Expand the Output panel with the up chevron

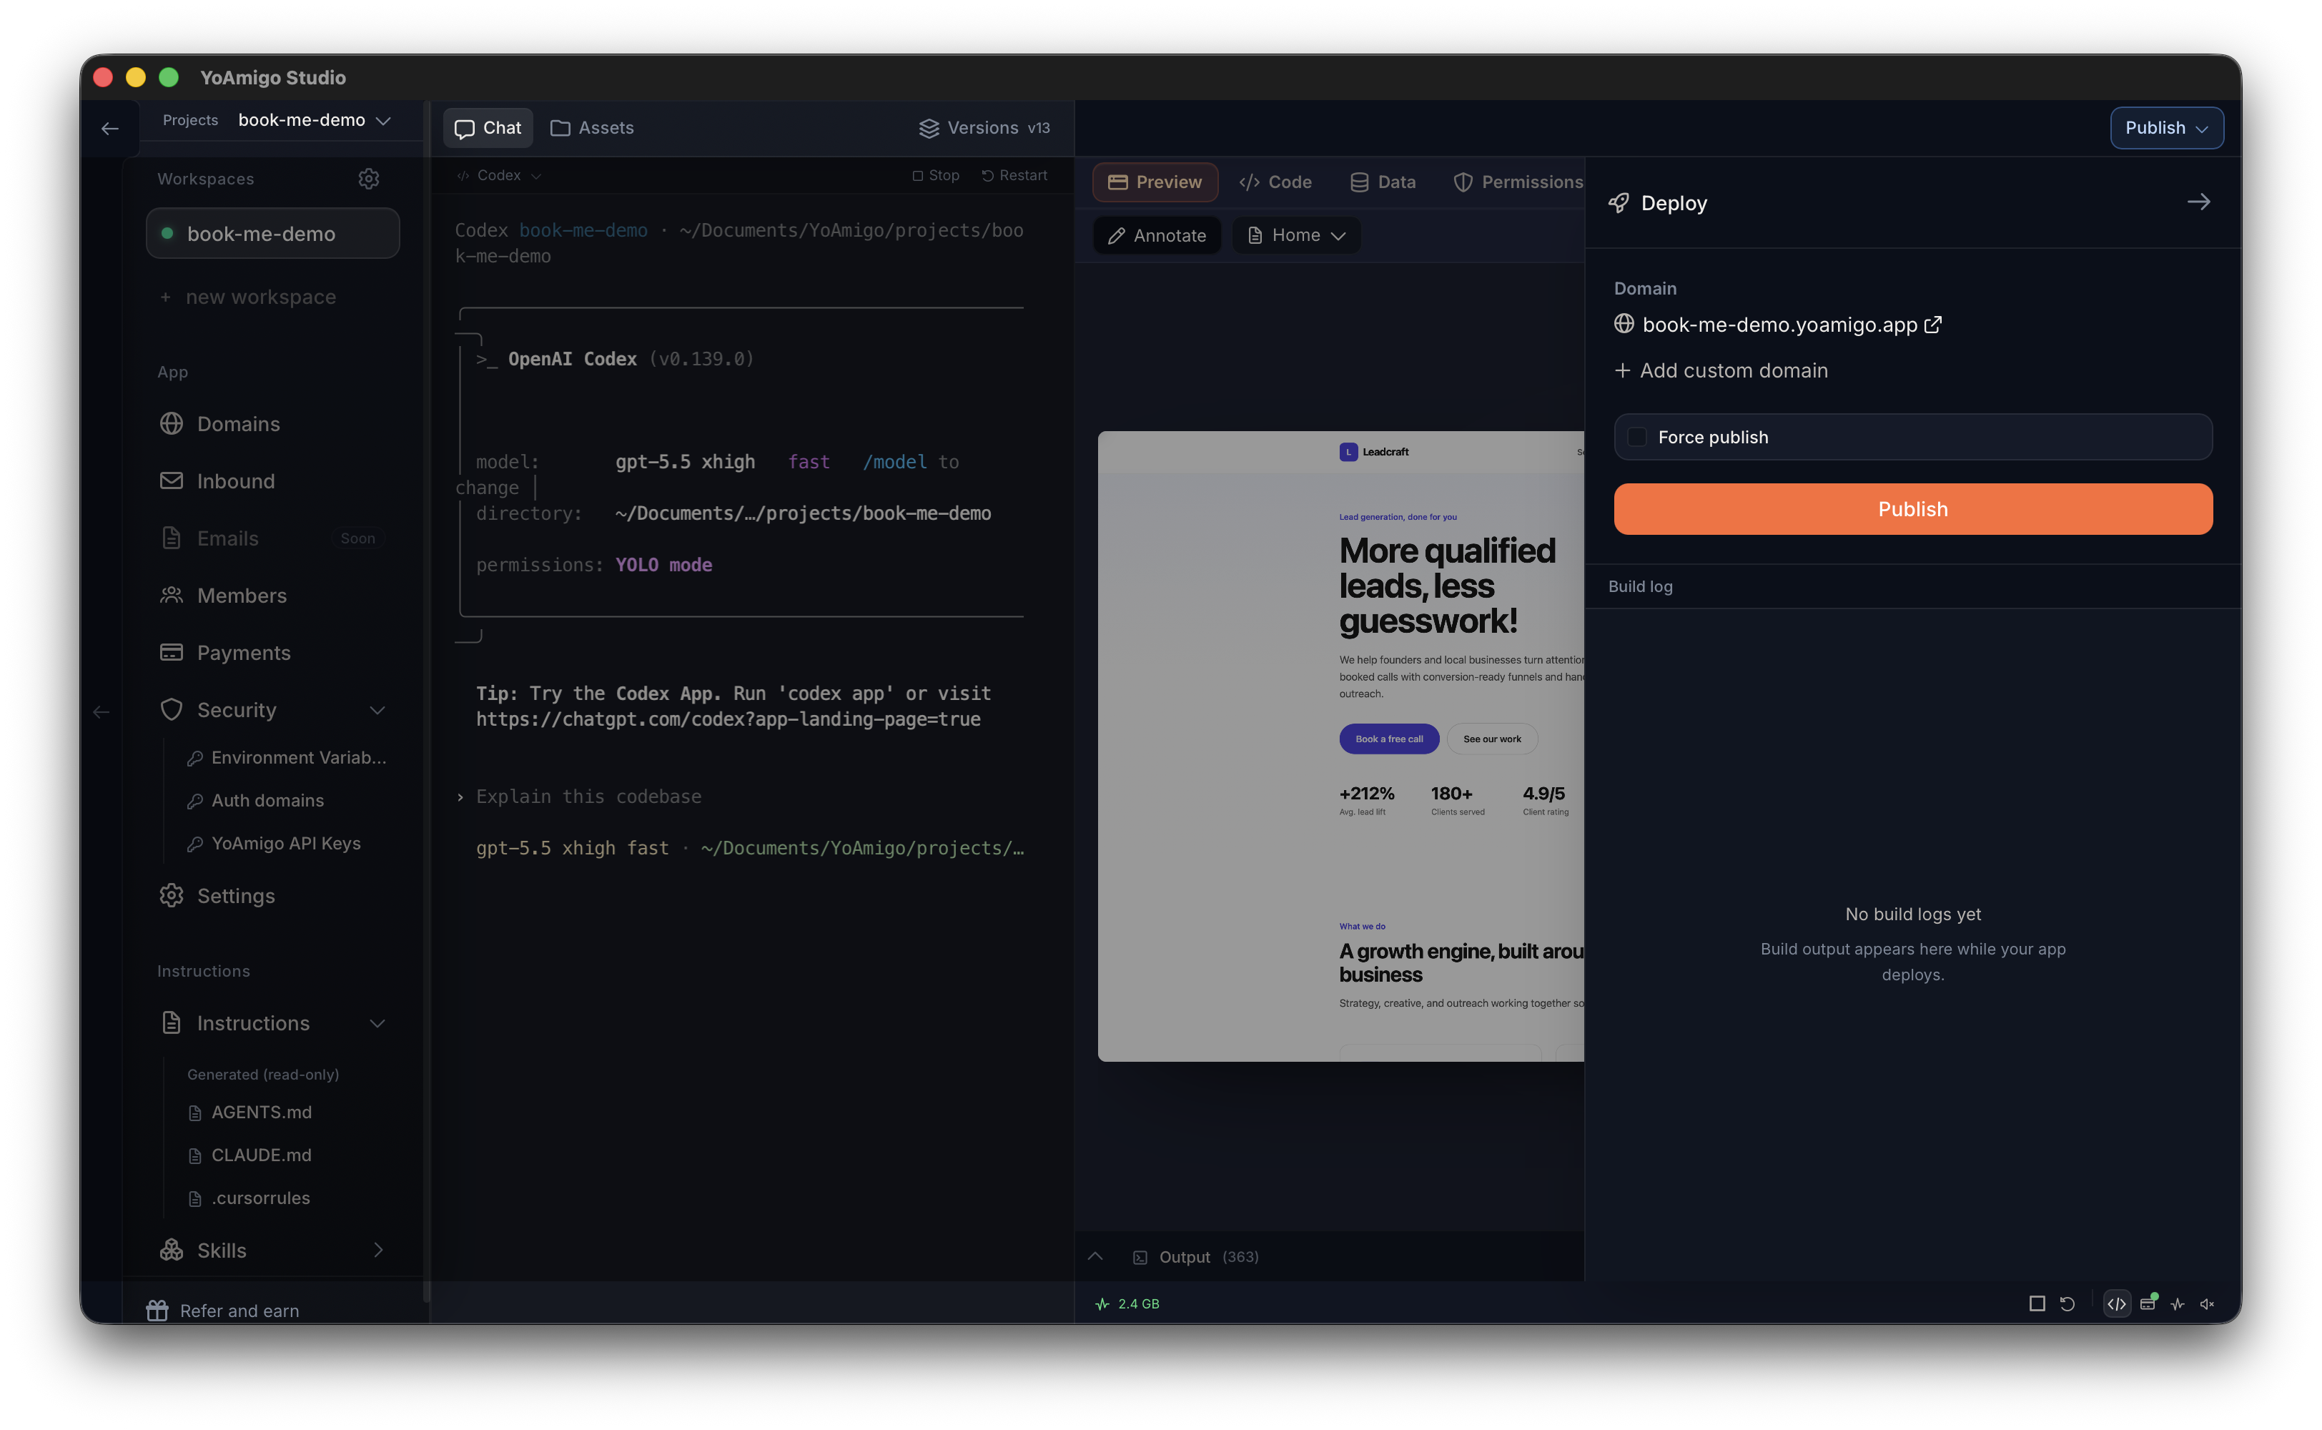[x=1095, y=1256]
